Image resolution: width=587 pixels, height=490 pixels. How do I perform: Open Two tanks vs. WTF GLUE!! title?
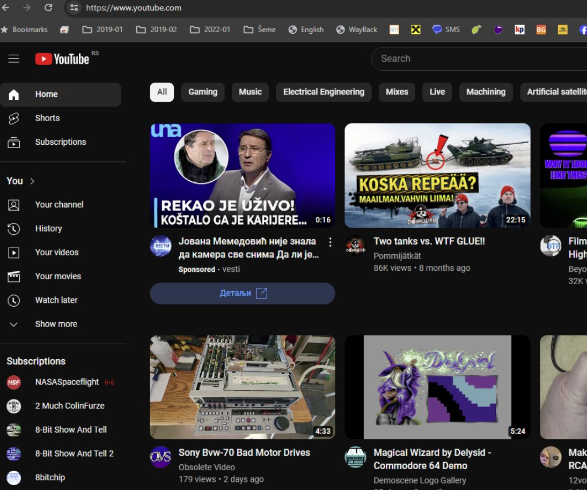[429, 241]
